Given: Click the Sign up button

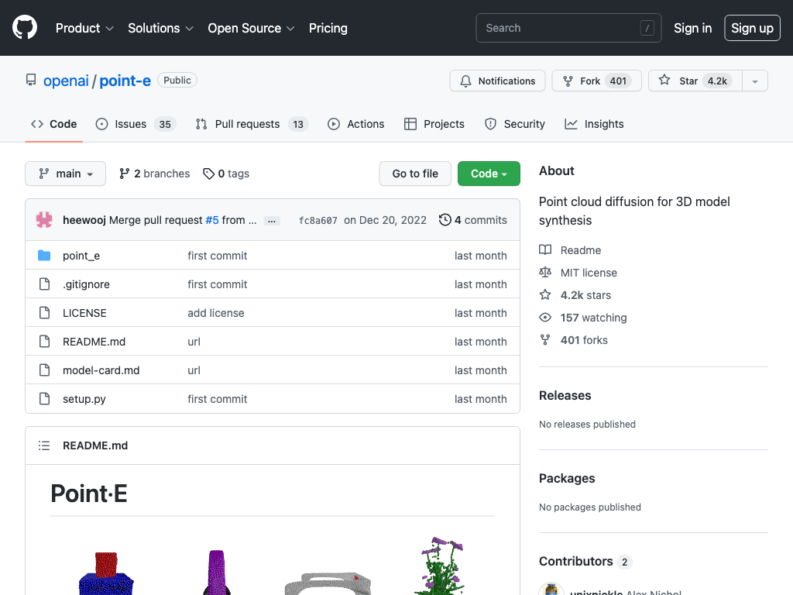Looking at the screenshot, I should (753, 28).
